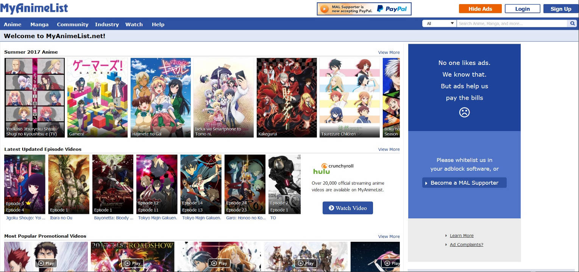The width and height of the screenshot is (579, 272).
Task: Open the Manga menu
Action: [39, 24]
